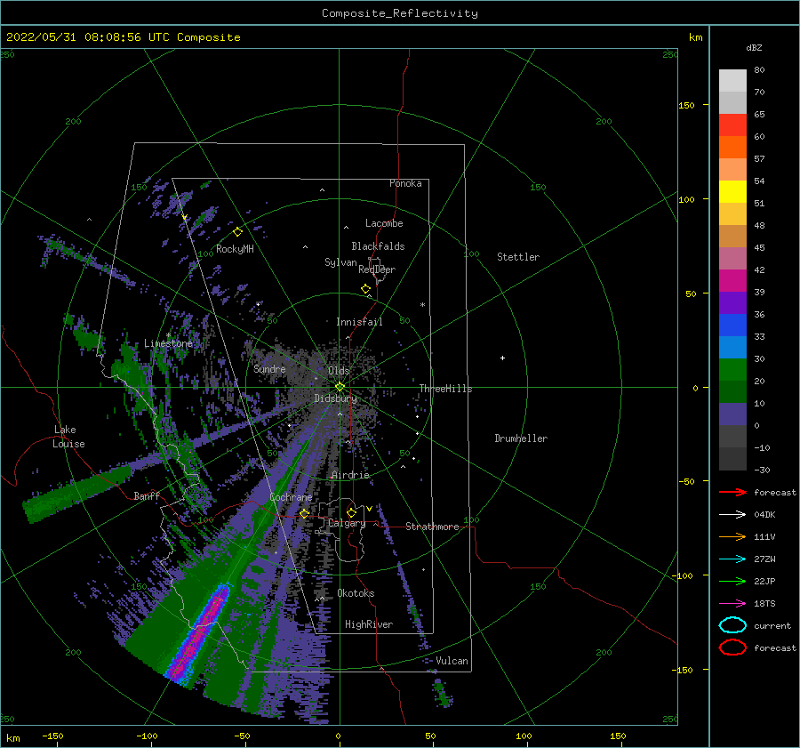Click the Cochrane city label
Screen dimensions: 800x748
tap(291, 497)
